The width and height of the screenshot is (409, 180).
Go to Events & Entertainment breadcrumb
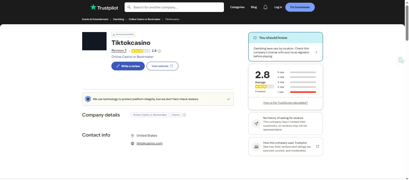[95, 19]
